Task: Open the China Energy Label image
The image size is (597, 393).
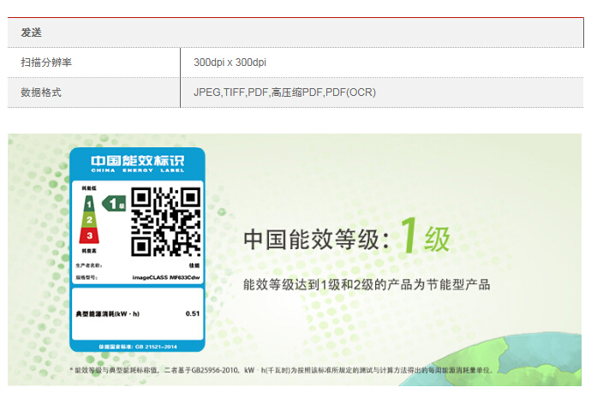Action: tap(137, 249)
